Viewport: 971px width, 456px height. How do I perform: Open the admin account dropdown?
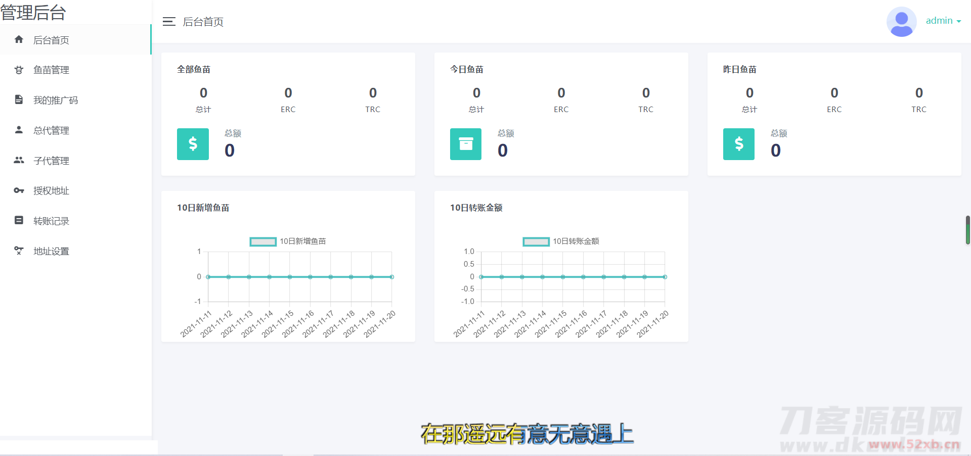944,21
